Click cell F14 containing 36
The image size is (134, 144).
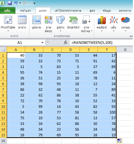(107, 129)
